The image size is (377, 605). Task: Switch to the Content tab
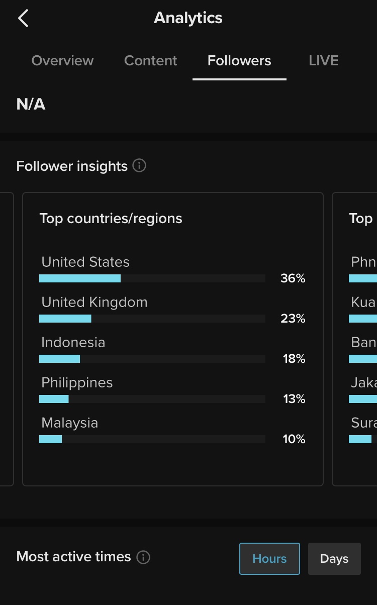coord(151,61)
